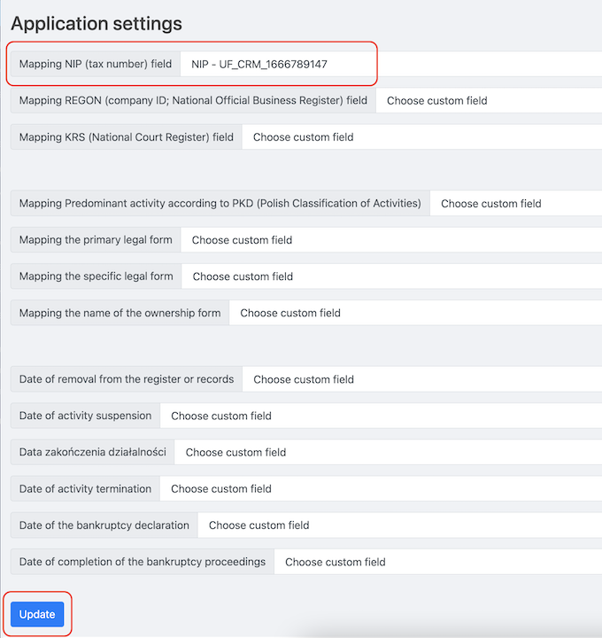Click the Date of activity suspension label
The width and height of the screenshot is (602, 638).
click(85, 416)
